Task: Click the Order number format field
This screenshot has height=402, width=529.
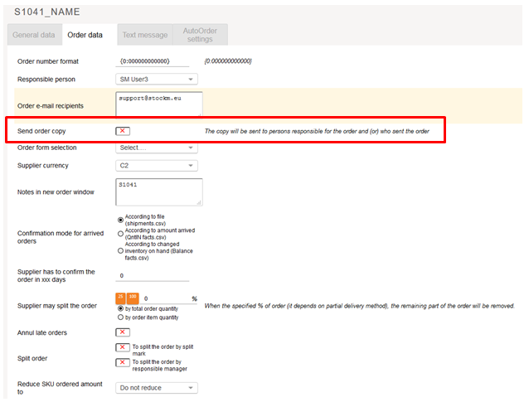Action: (x=157, y=61)
